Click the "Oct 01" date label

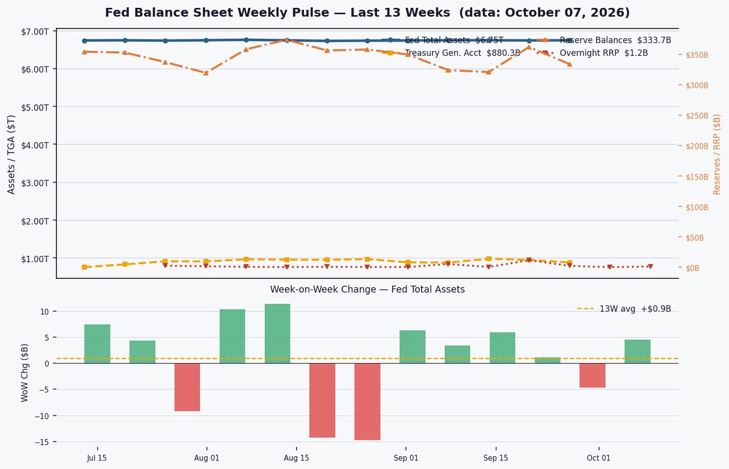point(598,458)
